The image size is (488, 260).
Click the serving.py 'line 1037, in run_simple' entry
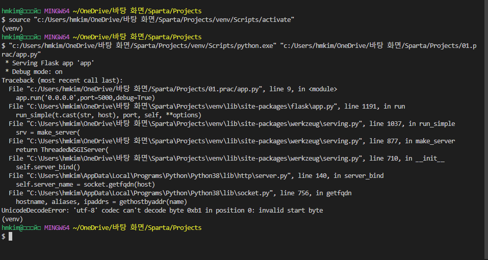[x=232, y=124]
